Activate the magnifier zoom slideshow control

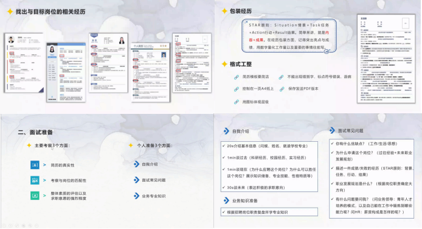tap(30, 226)
